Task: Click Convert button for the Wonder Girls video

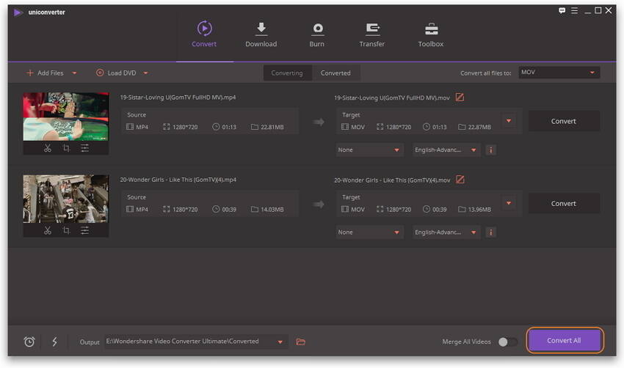Action: coord(564,203)
